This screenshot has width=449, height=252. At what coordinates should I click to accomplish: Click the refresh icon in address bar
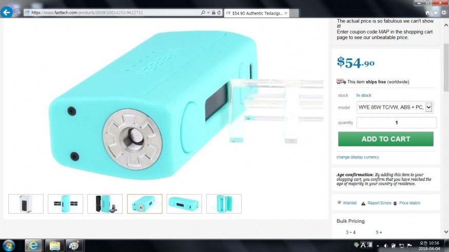pos(219,13)
